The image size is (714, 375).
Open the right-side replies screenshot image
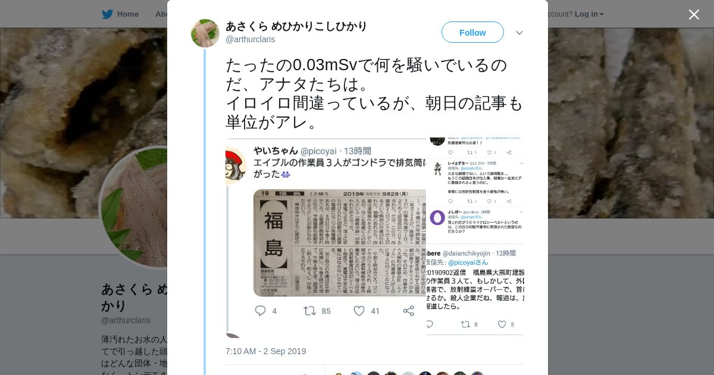[475, 238]
